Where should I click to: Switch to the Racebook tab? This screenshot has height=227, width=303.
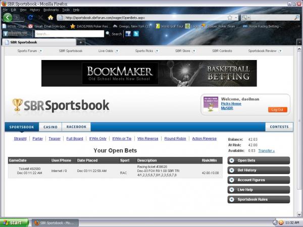click(76, 127)
